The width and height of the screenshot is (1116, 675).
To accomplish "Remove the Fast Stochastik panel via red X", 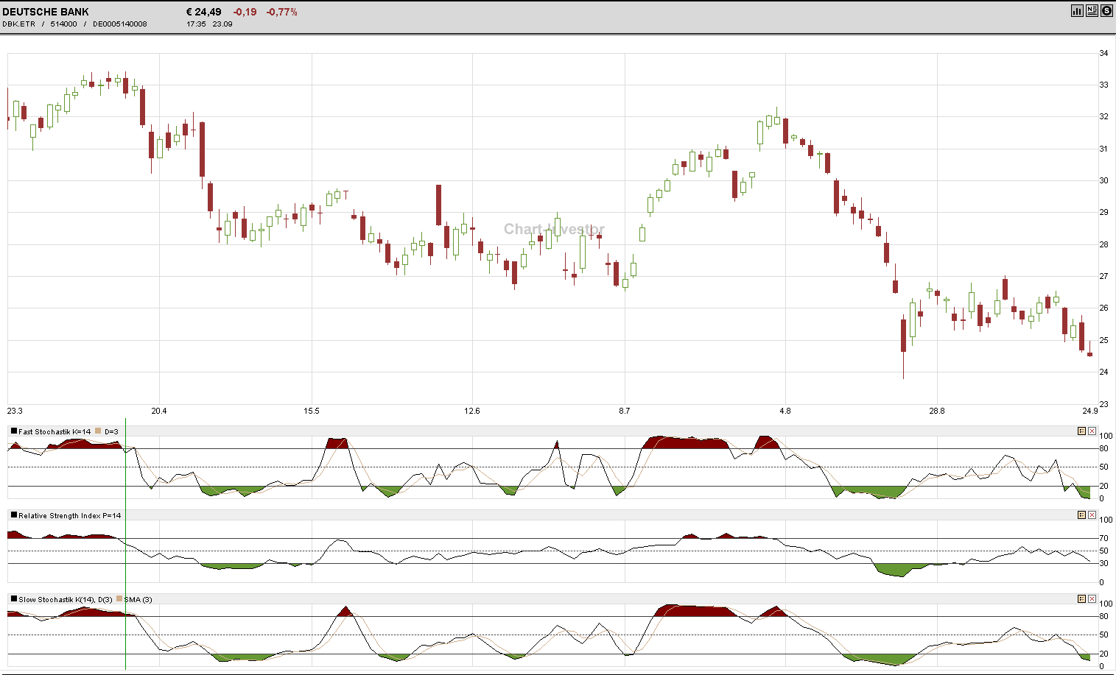I will coord(1093,431).
